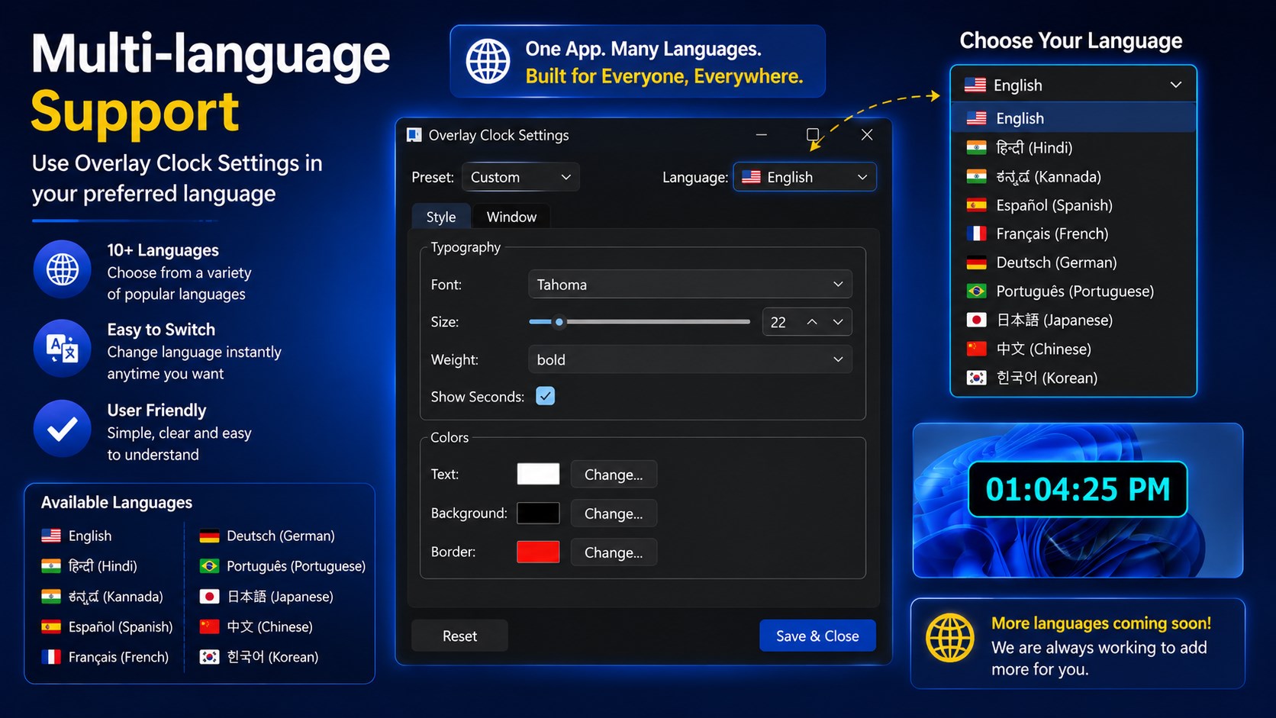This screenshot has width=1276, height=718.
Task: Click the 01:04:25 PM overlay clock
Action: click(x=1078, y=489)
